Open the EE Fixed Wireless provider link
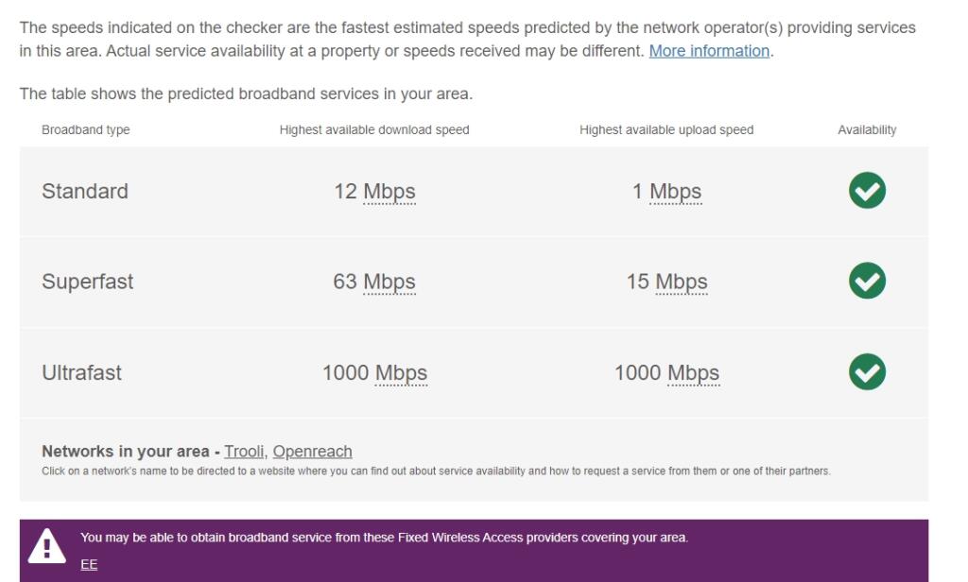This screenshot has height=582, width=968. point(87,565)
